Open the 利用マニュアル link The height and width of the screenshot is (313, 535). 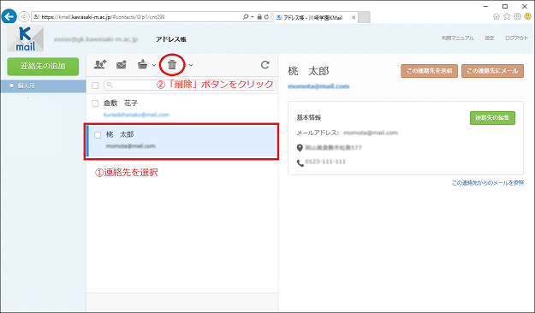click(458, 38)
